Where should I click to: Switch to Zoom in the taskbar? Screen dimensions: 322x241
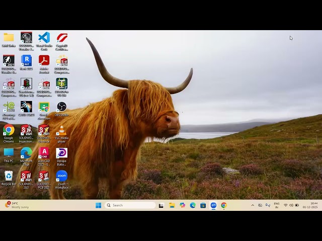point(213,205)
